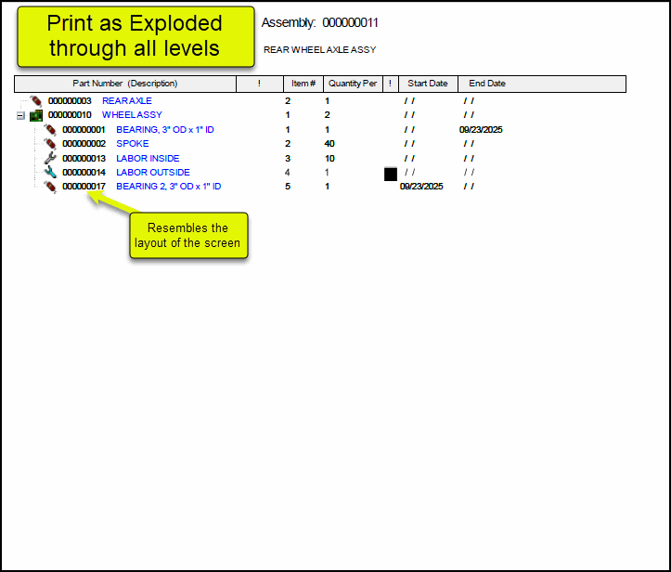
Task: Click the Part Number (Description) column header
Action: click(x=124, y=84)
